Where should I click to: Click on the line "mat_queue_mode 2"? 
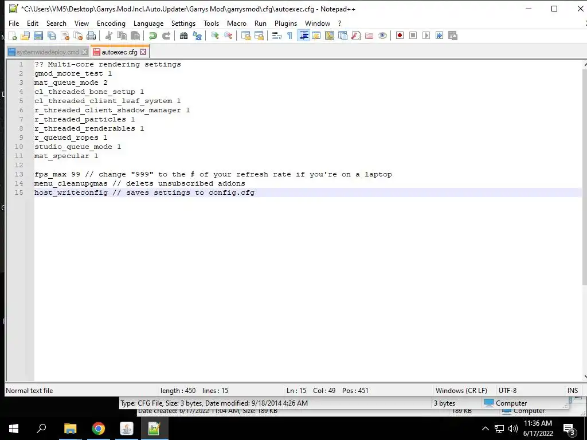point(71,82)
